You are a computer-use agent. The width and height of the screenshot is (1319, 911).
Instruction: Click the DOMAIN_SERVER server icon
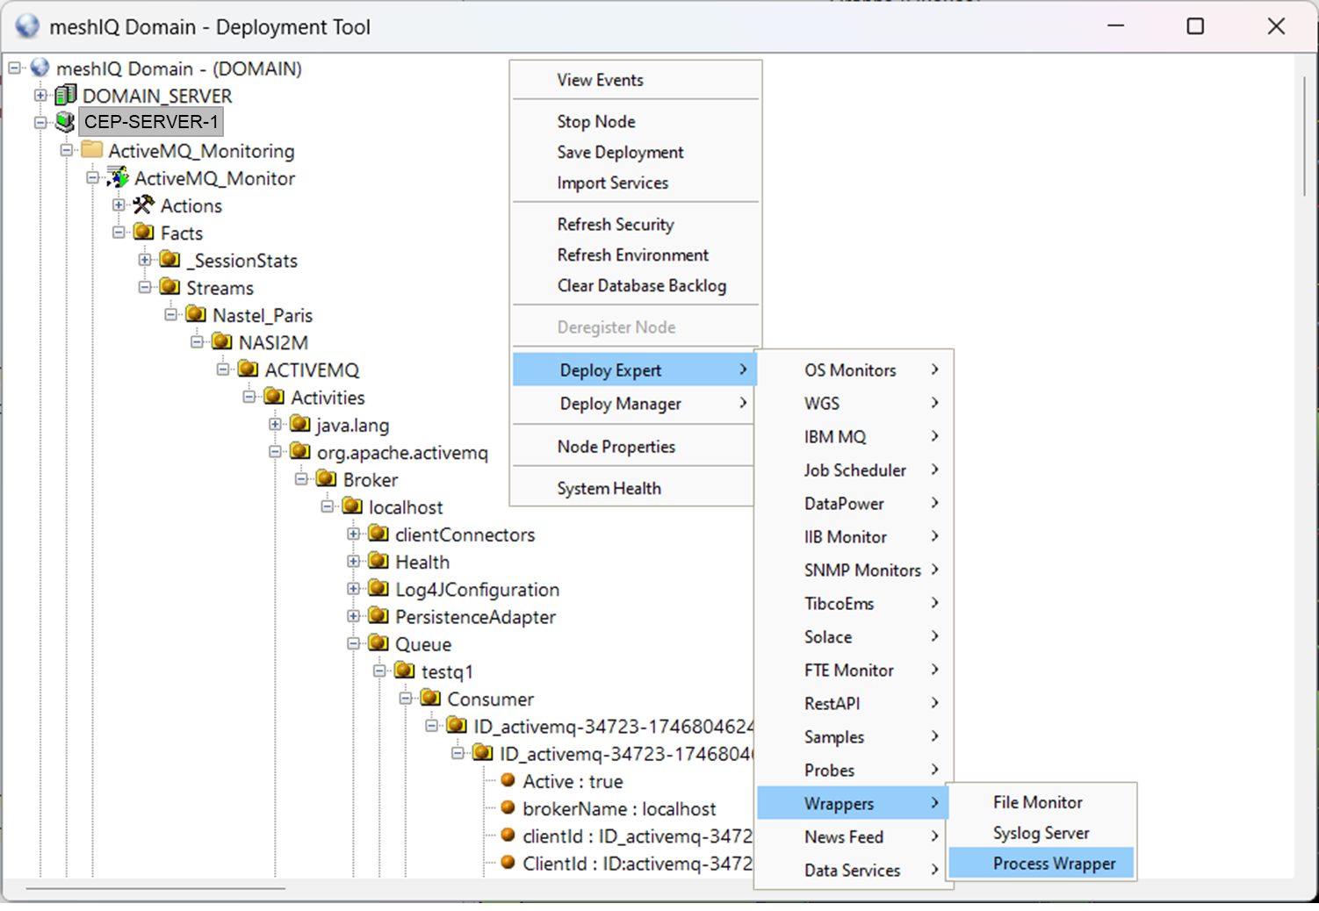click(x=66, y=95)
